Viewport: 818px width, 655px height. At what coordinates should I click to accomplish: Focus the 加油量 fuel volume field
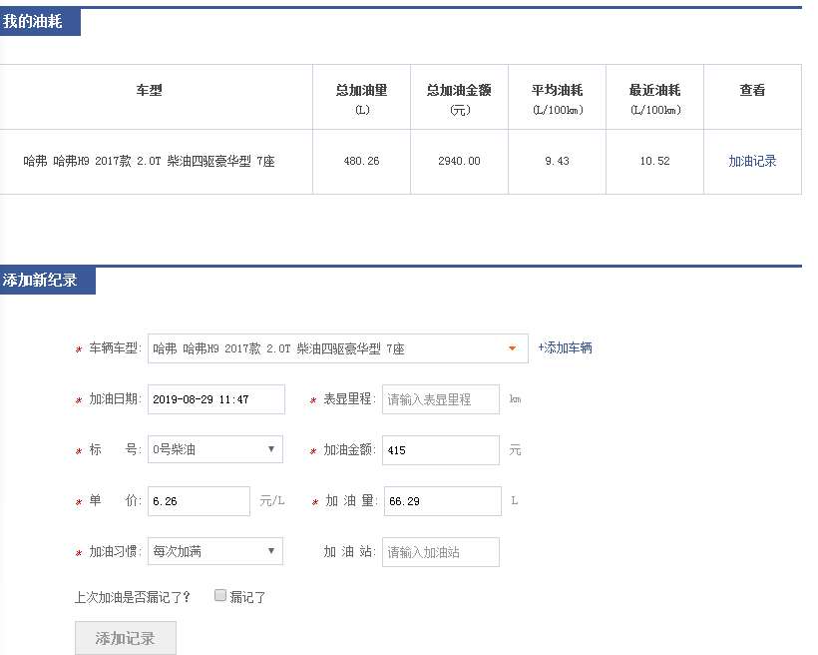pos(442,501)
